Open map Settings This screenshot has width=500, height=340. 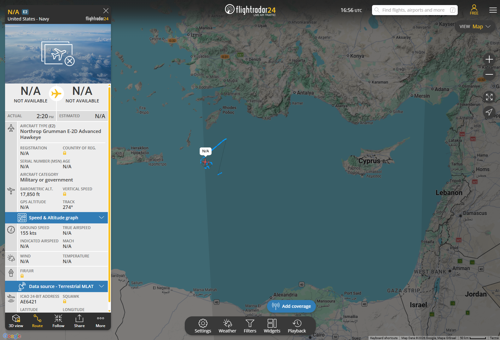click(x=203, y=326)
